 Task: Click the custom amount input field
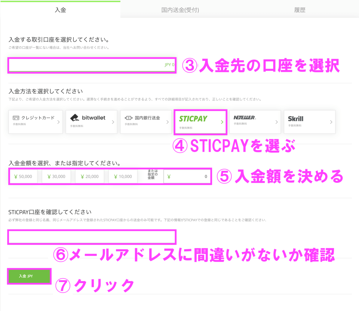pyautogui.click(x=187, y=177)
